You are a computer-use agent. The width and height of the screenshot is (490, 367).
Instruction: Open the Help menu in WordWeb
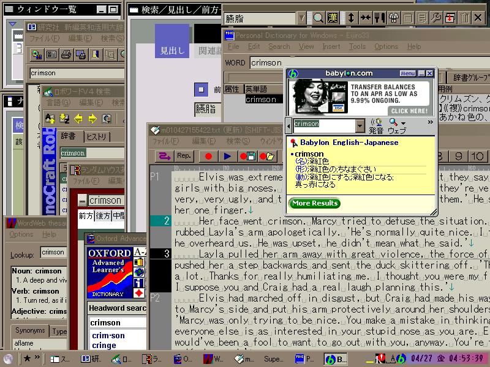tap(49, 234)
